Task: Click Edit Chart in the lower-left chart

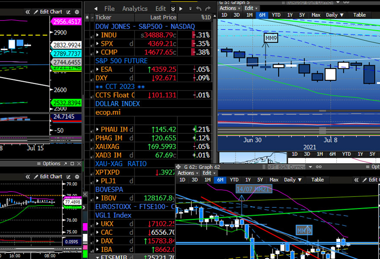Action: pyautogui.click(x=48, y=177)
